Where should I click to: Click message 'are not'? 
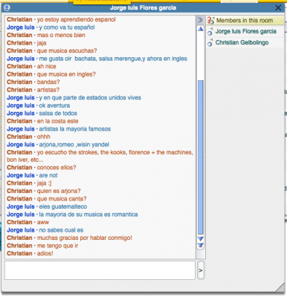click(x=48, y=175)
